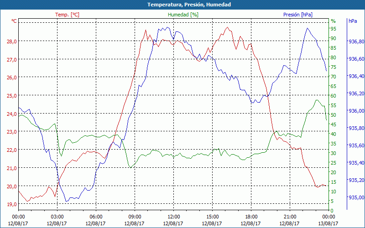Viewport: 365px width, 228px height.
Task: Click the 40 humidity axis value
Action: point(334,134)
